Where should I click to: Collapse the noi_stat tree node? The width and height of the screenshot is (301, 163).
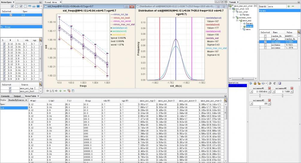point(234,12)
